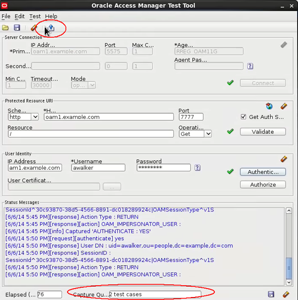Click the secondary Max Connections field
The image size is (298, 300).
(x=143, y=66)
